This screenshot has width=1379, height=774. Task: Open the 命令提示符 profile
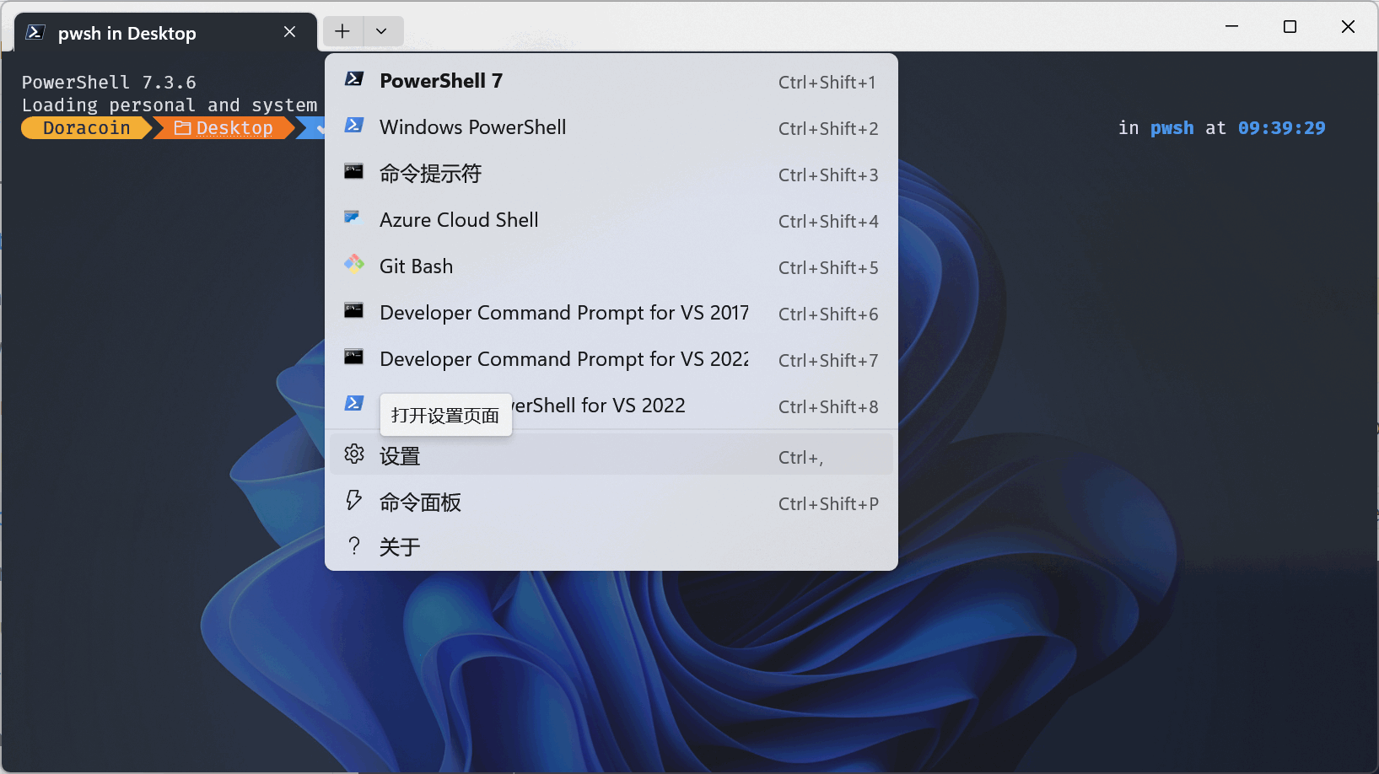click(611, 174)
